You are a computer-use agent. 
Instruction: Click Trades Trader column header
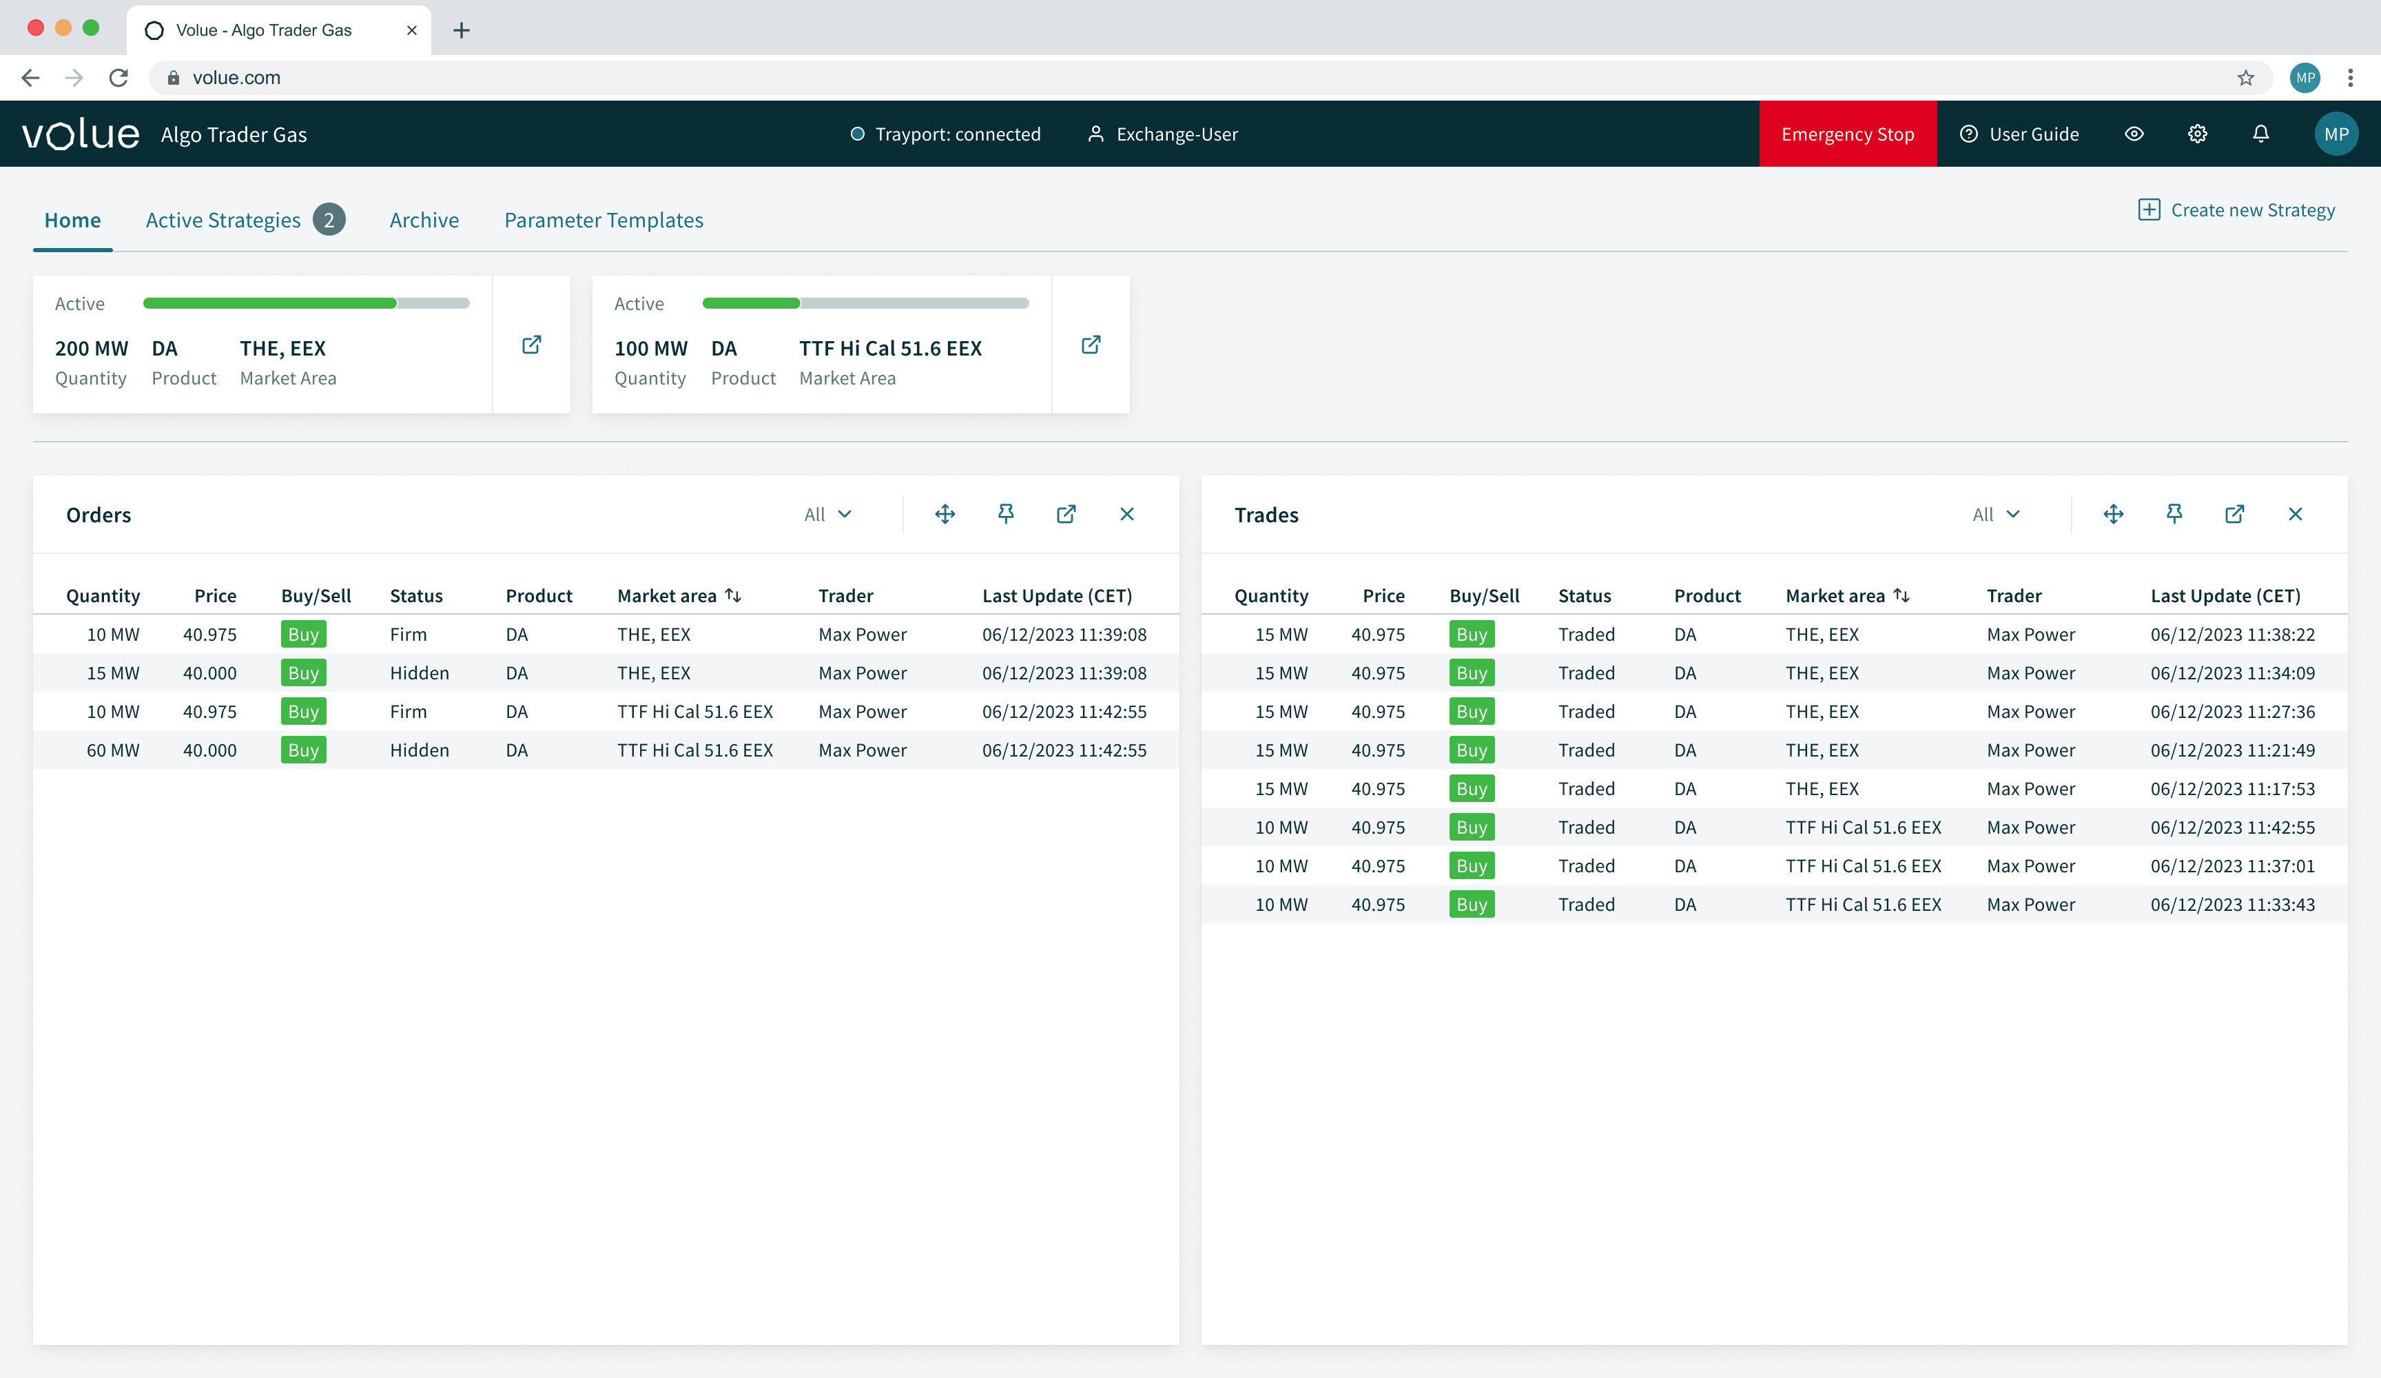(x=2014, y=595)
